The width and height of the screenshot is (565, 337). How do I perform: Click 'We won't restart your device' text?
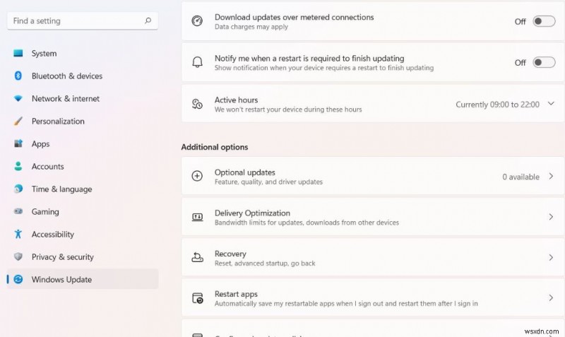[x=288, y=110]
